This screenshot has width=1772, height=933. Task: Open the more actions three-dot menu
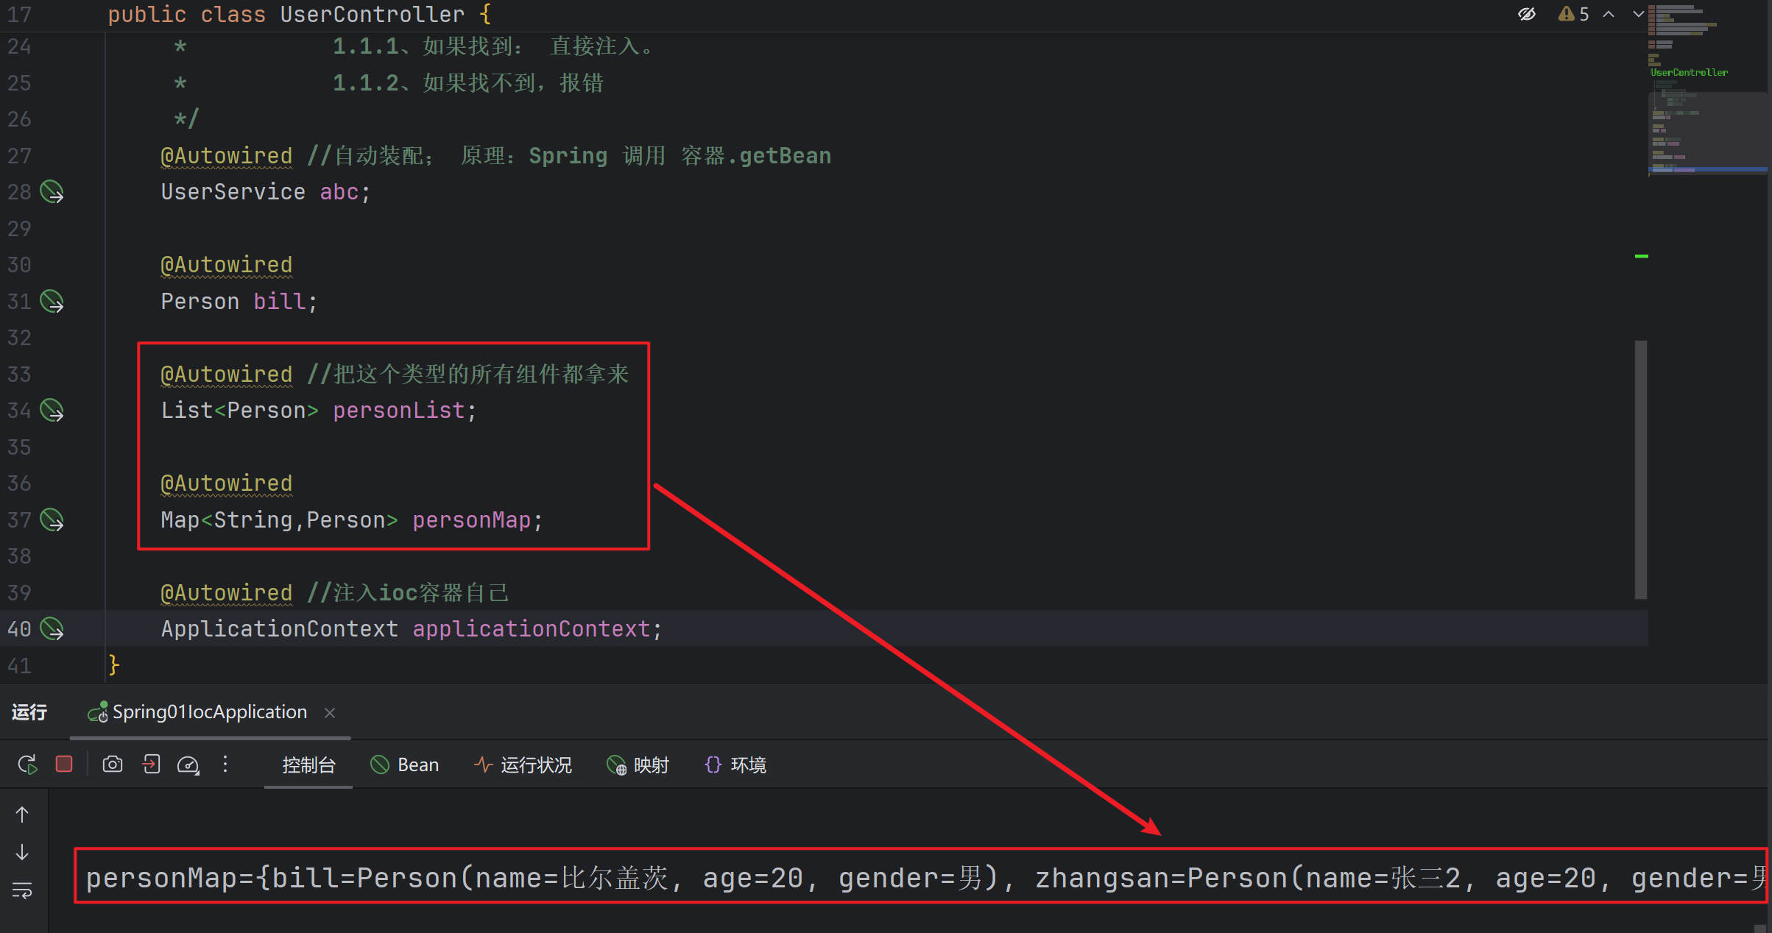coord(225,765)
